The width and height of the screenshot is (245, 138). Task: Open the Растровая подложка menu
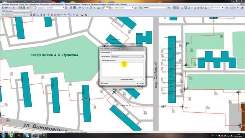(98, 4)
